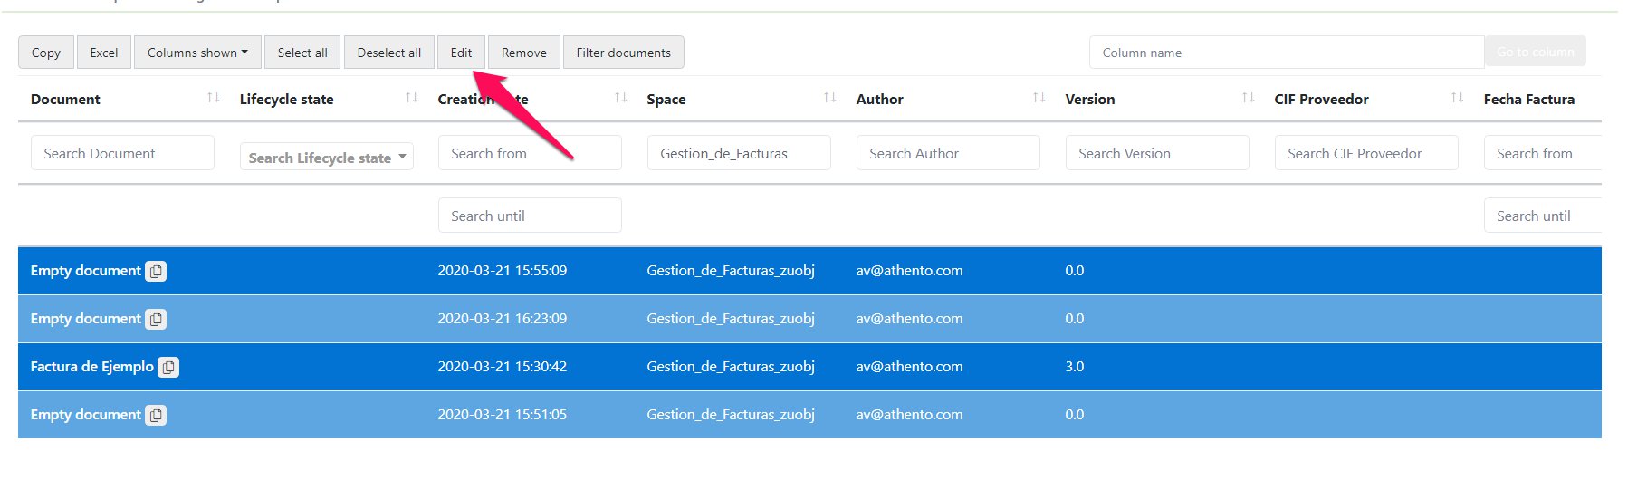This screenshot has width=1628, height=480.
Task: Focus Search Author field
Action: coord(948,153)
